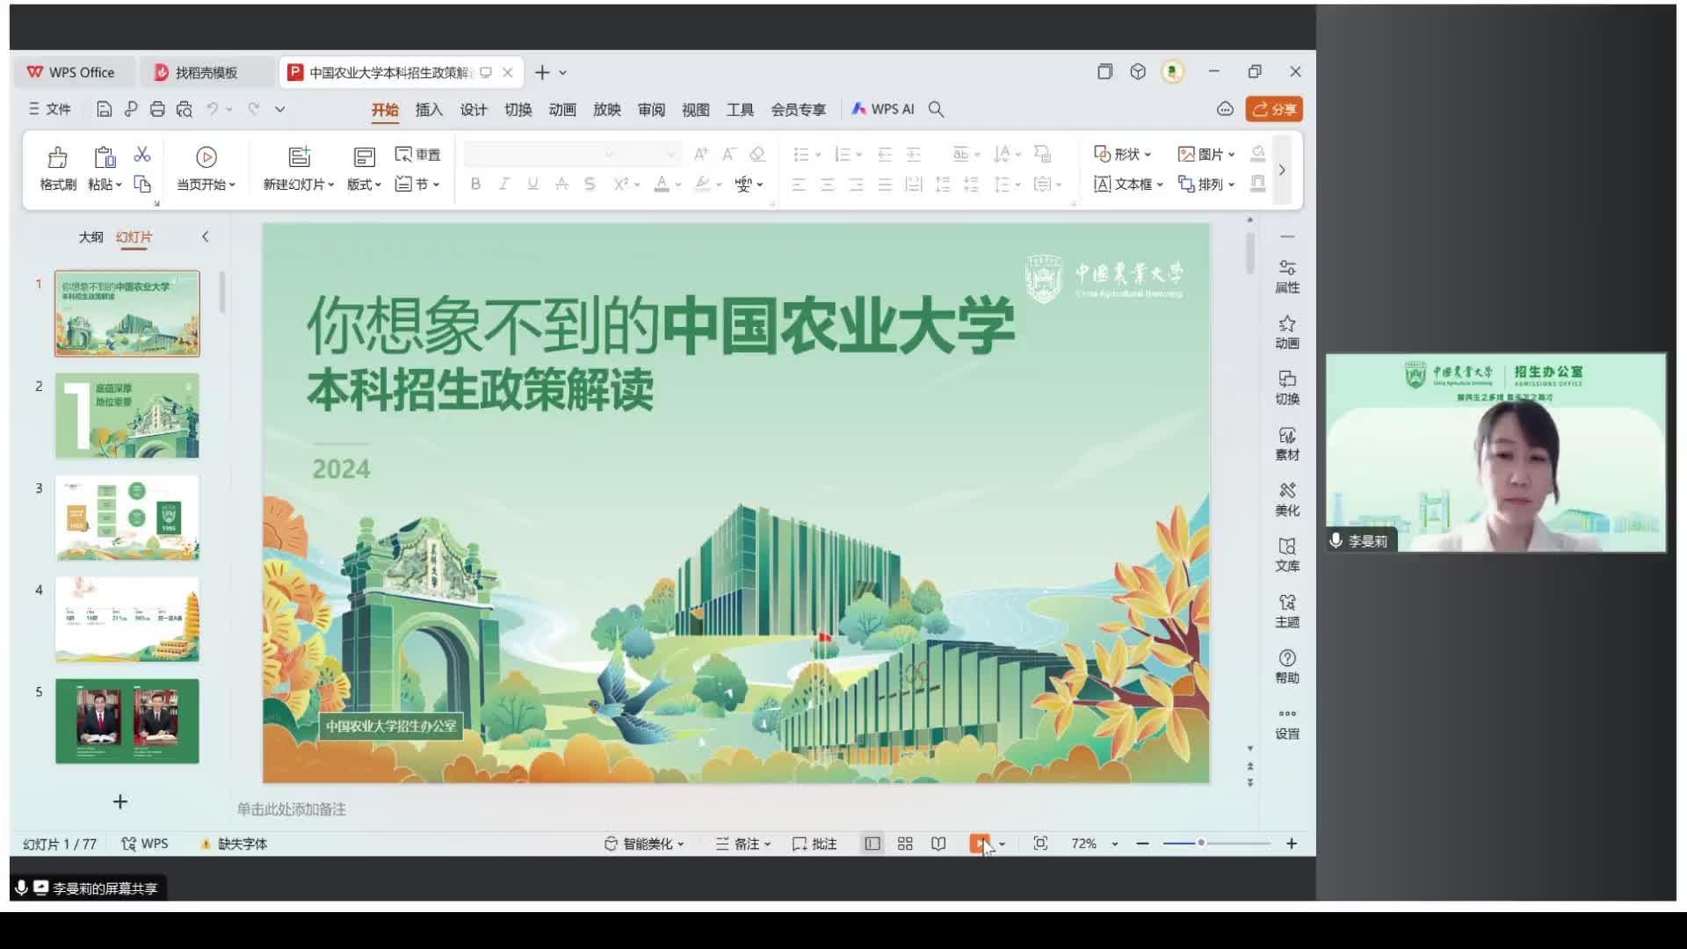This screenshot has width=1687, height=949.
Task: Click the zoom in plus button
Action: [1292, 844]
